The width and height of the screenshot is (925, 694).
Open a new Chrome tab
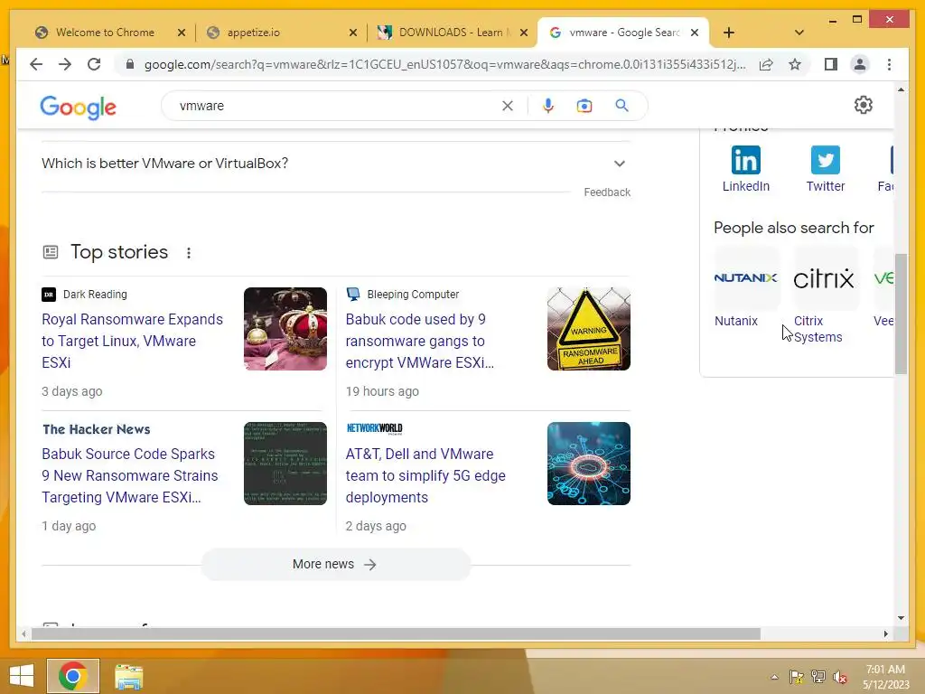(729, 33)
